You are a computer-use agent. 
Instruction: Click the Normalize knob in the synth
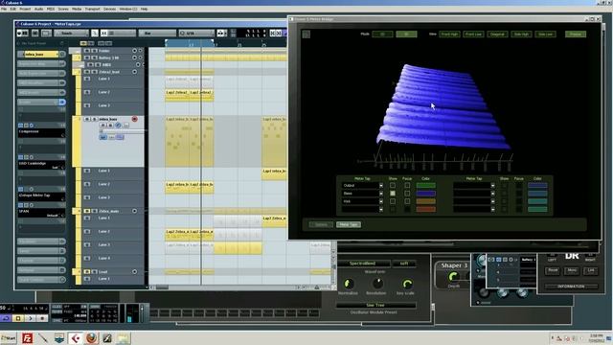349,284
